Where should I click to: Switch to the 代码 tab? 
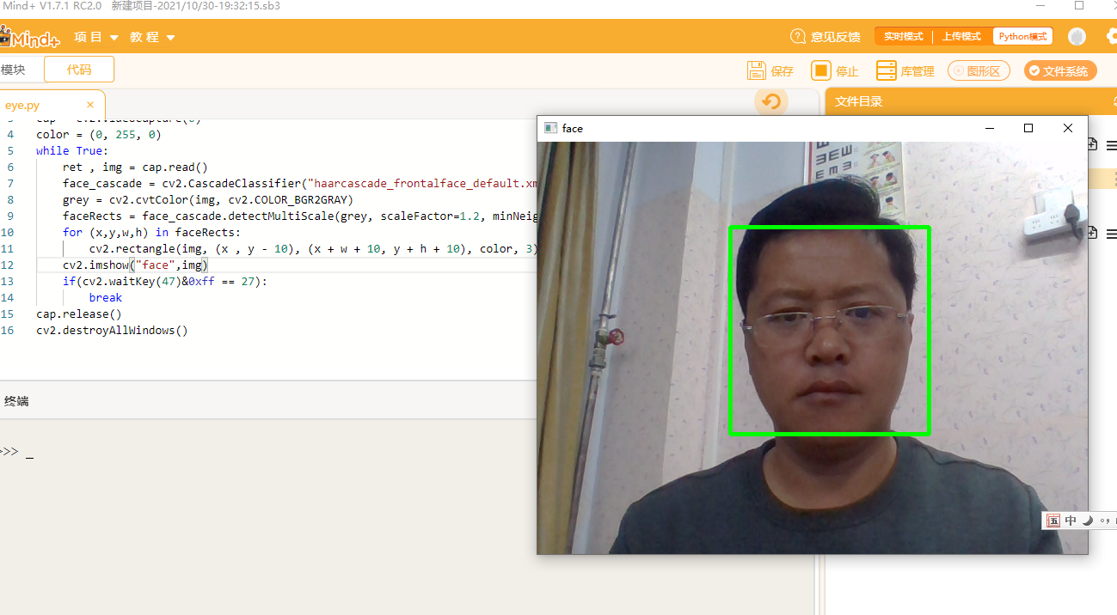[x=79, y=70]
